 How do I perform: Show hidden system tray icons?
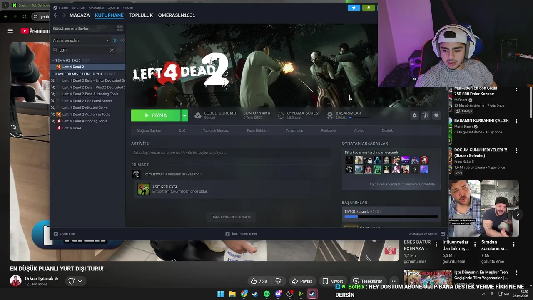tap(483, 294)
